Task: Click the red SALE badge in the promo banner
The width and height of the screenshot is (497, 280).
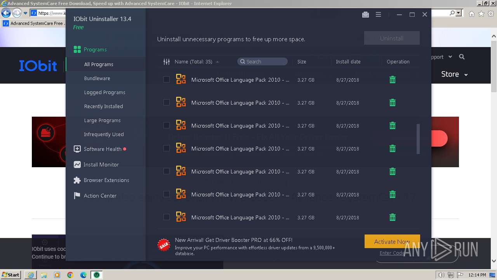Action: [x=163, y=245]
